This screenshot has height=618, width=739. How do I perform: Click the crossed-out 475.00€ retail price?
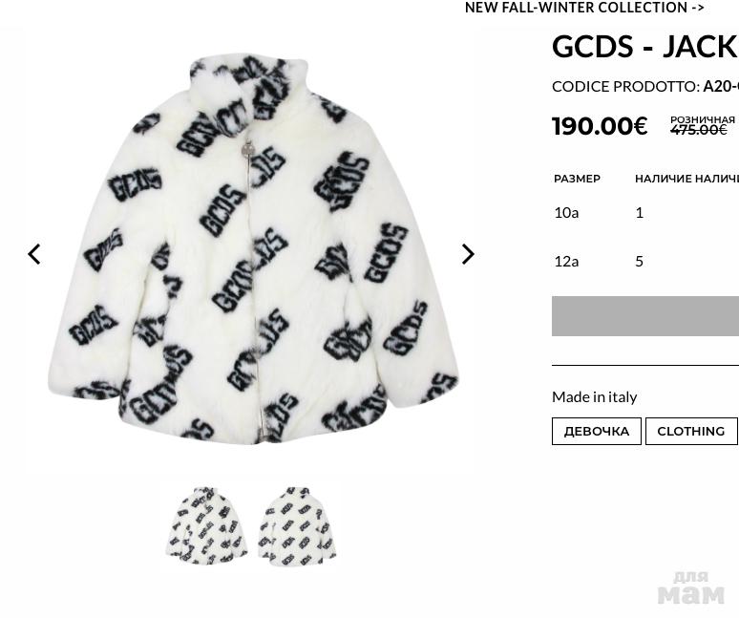699,130
